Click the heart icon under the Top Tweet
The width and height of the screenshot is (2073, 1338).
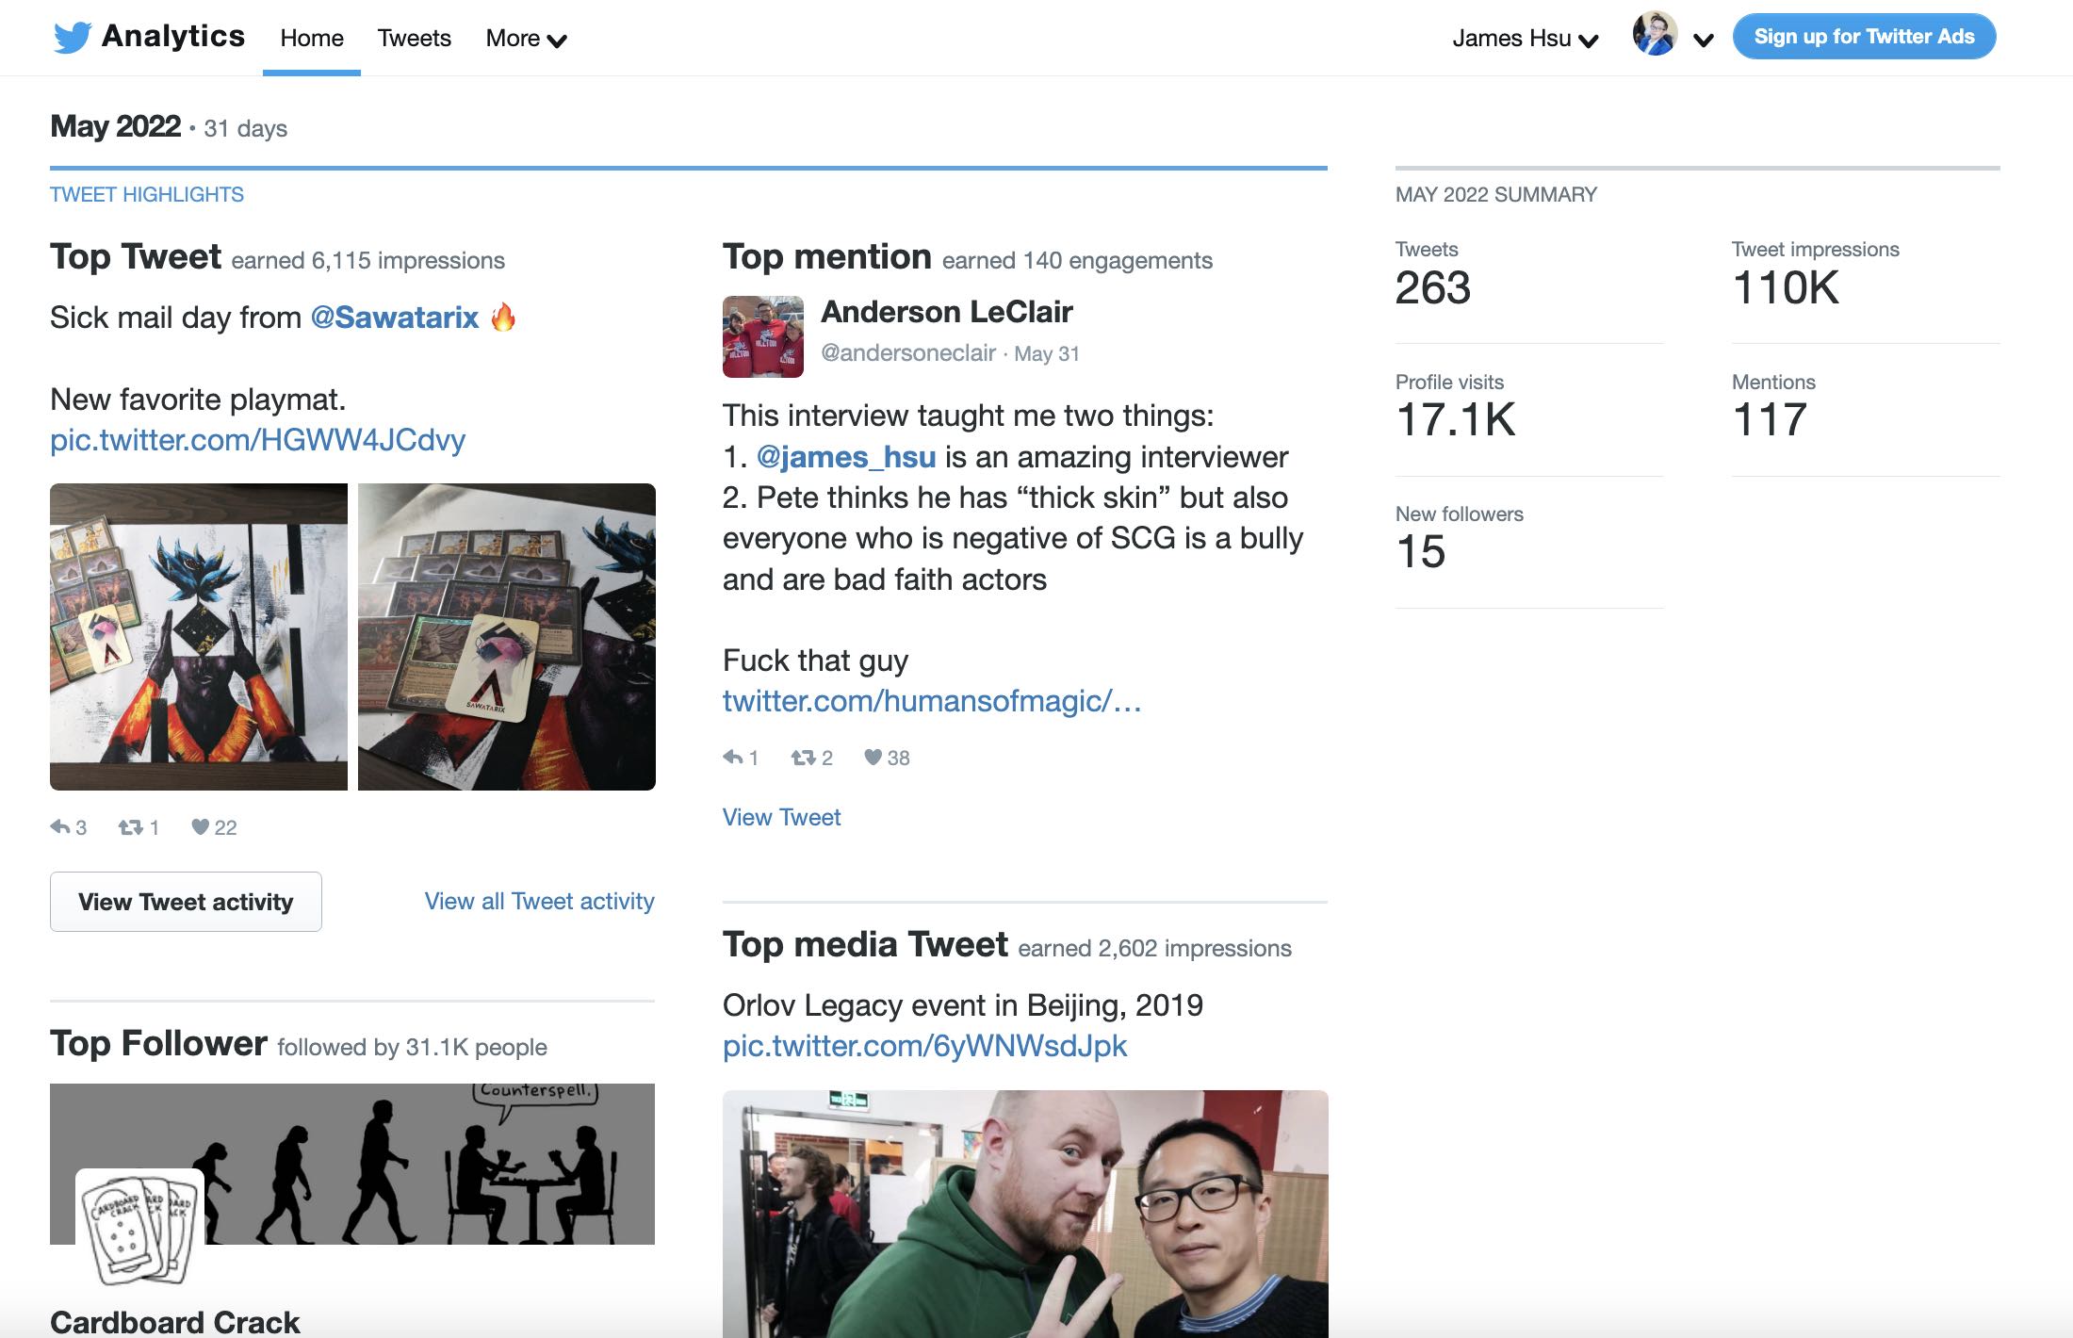click(x=200, y=827)
